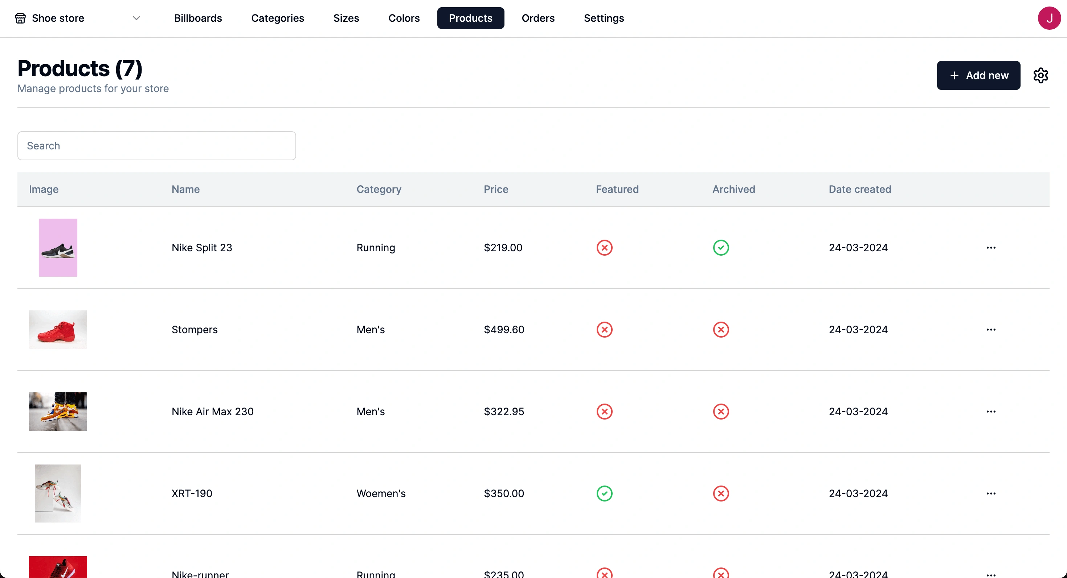This screenshot has height=578, width=1067.
Task: Toggle the Archived check icon for Nike Split 23
Action: point(721,247)
